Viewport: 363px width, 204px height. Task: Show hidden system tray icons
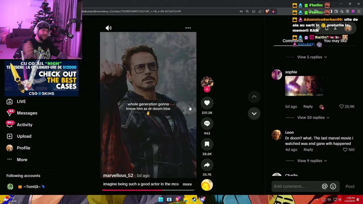(317, 199)
